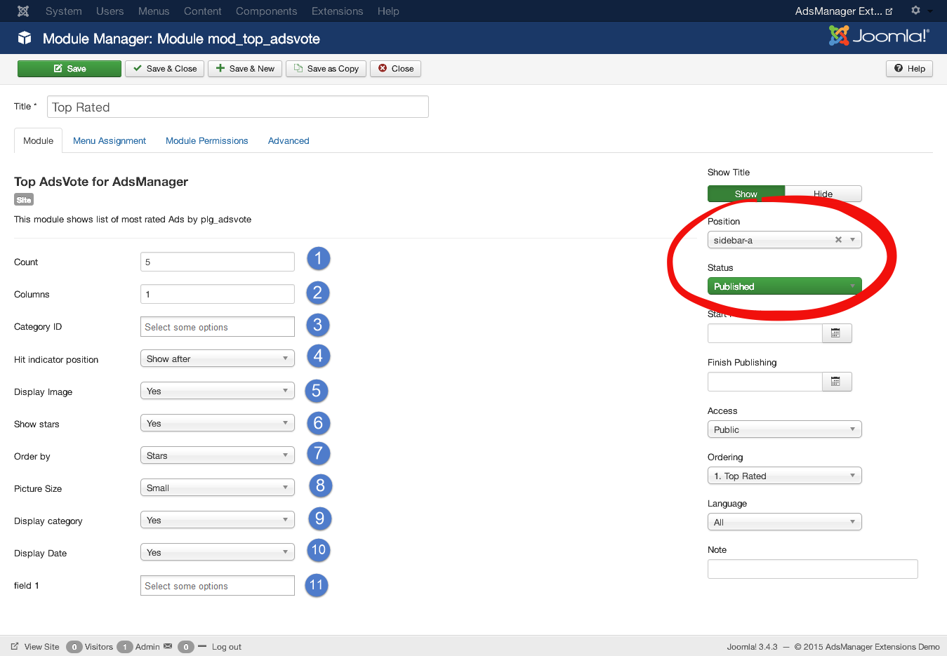This screenshot has width=947, height=656.
Task: Click the Note input field
Action: pos(812,568)
